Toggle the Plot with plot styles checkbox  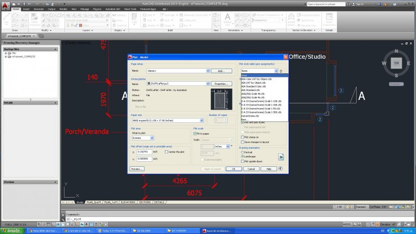242,122
